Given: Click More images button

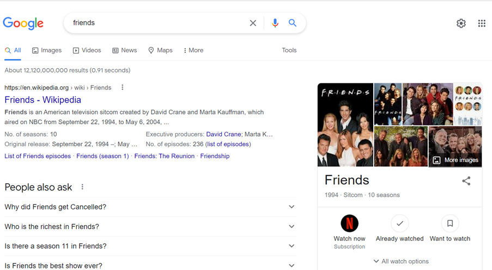Looking at the screenshot, I should 455,160.
